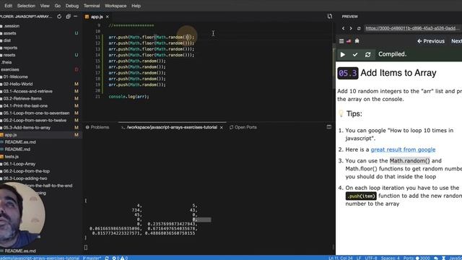The width and height of the screenshot is (462, 260).
Task: Switch to the Open Ports tab
Action: tap(243, 127)
